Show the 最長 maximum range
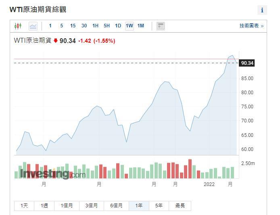280x215 pixels. [x=180, y=206]
